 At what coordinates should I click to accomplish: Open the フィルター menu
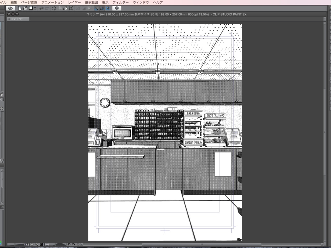121,2
